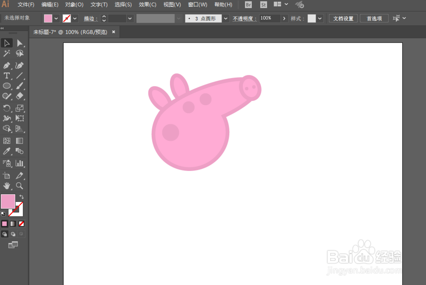The height and width of the screenshot is (285, 426).
Task: Expand the fill color dropdown
Action: [x=56, y=18]
